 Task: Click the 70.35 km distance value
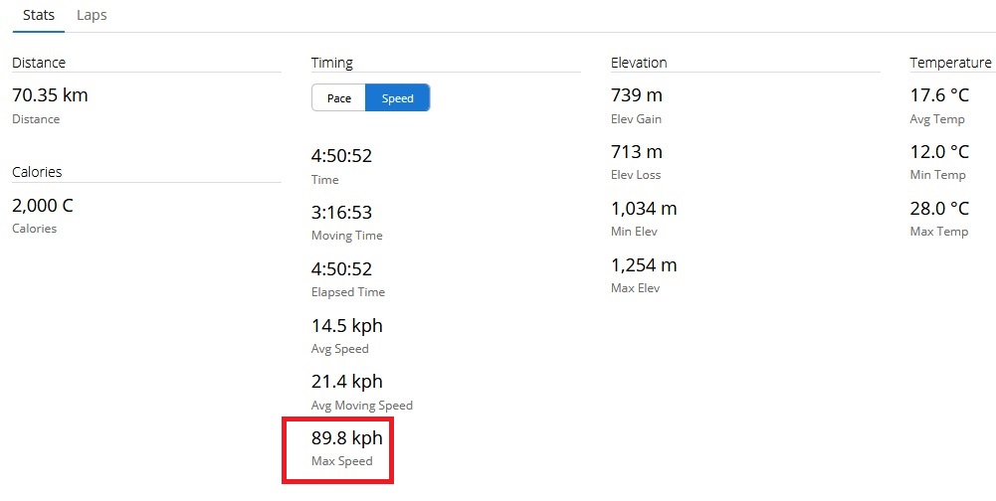(x=50, y=96)
